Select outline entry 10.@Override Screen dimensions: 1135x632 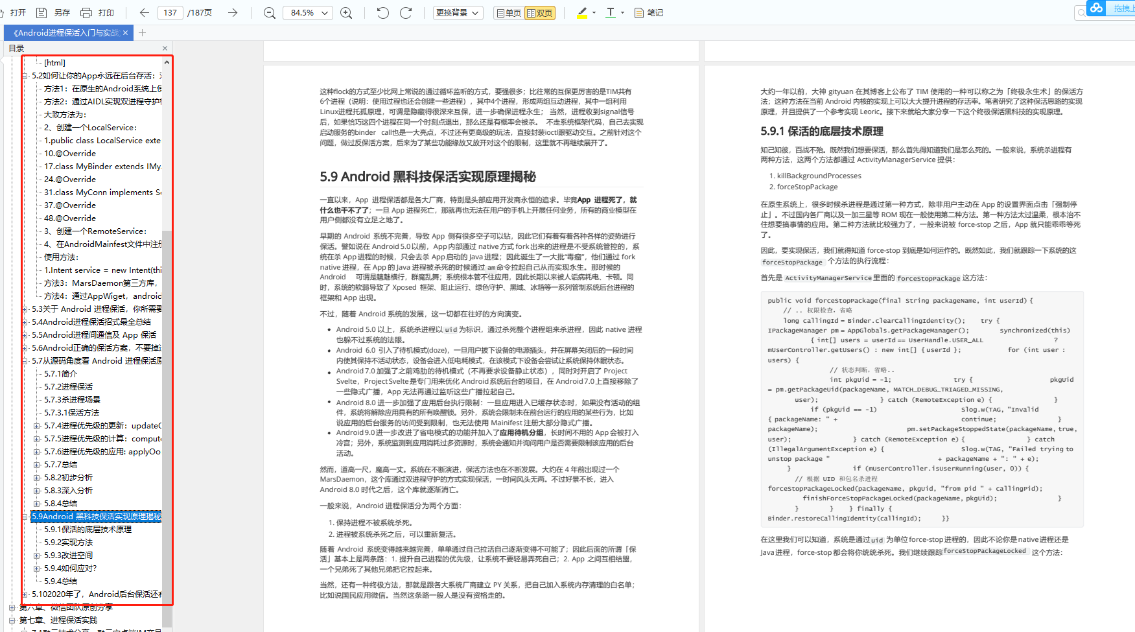pyautogui.click(x=70, y=154)
